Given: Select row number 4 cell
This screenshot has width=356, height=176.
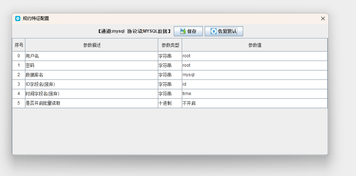Looking at the screenshot, I should coord(19,94).
